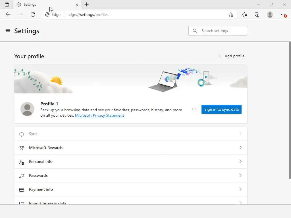Open the tab actions menu icon
The height and width of the screenshot is (218, 291).
click(7, 5)
